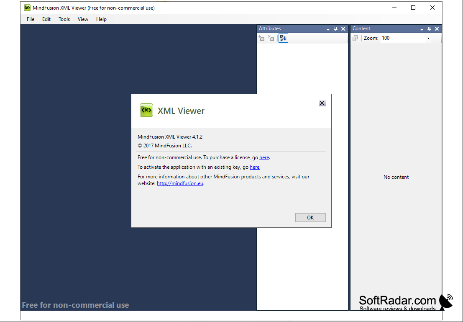This screenshot has width=463, height=322.
Task: Maximize the MindFusion XML Viewer window
Action: 413,8
